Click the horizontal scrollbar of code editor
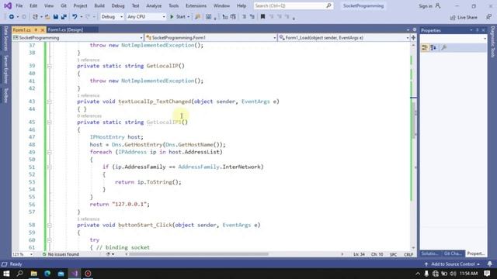This screenshot has height=279, width=497. click(x=199, y=254)
